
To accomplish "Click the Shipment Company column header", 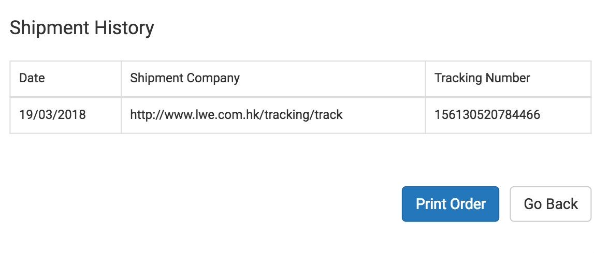I will pos(185,78).
